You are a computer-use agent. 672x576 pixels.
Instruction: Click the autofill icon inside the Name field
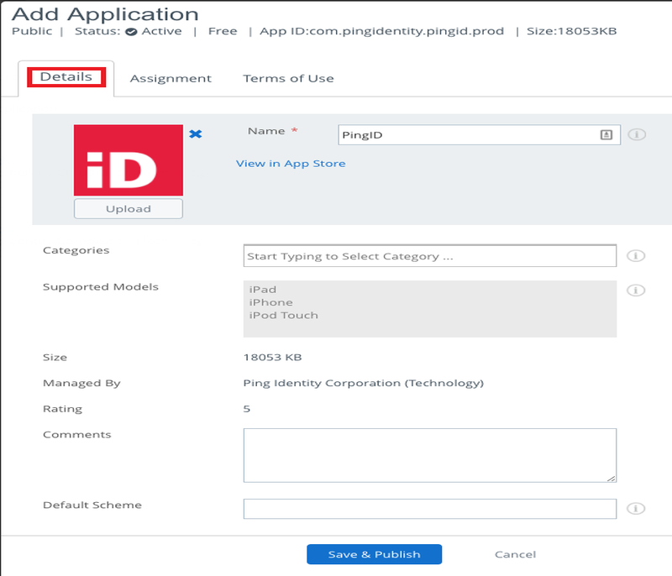point(606,134)
